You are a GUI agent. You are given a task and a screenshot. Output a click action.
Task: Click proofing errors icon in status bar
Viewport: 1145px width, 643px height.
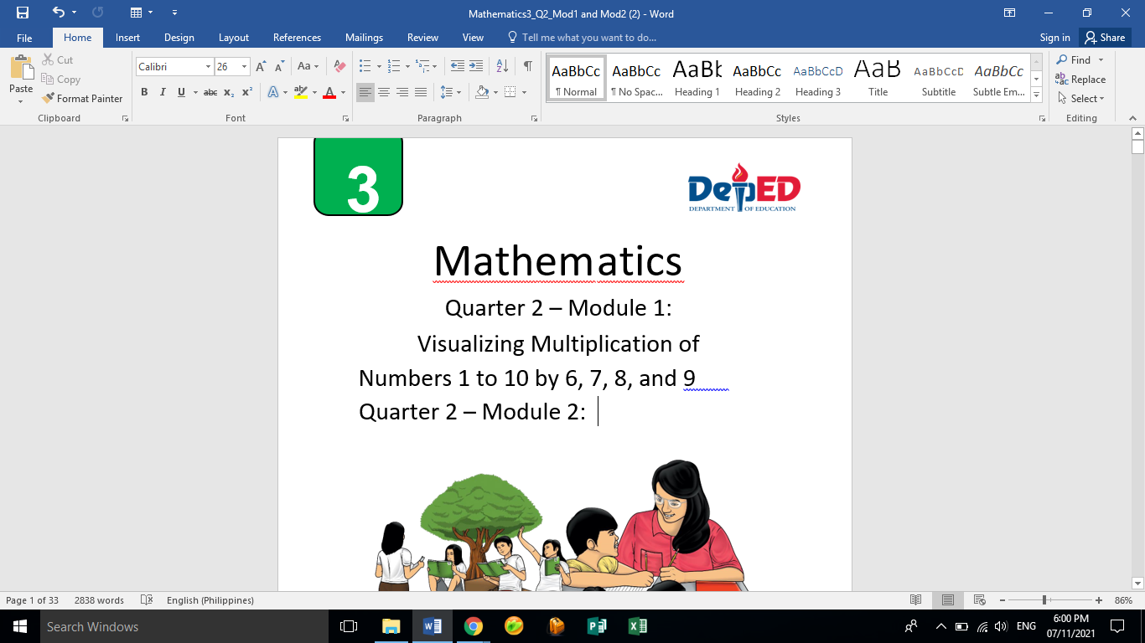[147, 600]
